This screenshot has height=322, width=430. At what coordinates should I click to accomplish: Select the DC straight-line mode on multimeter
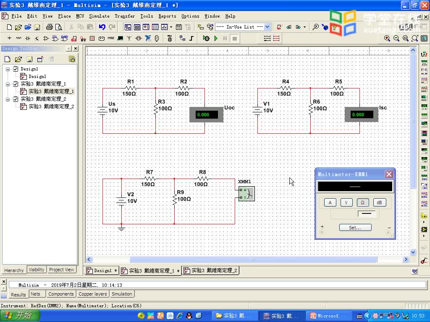click(367, 213)
